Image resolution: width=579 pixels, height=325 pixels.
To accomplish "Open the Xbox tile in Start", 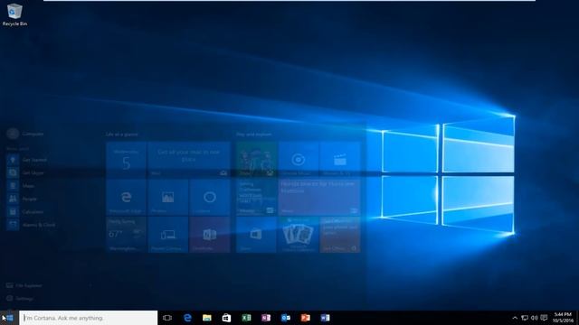I will 256,159.
